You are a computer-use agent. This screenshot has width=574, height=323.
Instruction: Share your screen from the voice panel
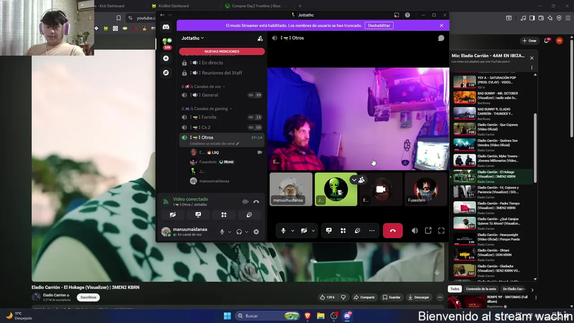(198, 215)
